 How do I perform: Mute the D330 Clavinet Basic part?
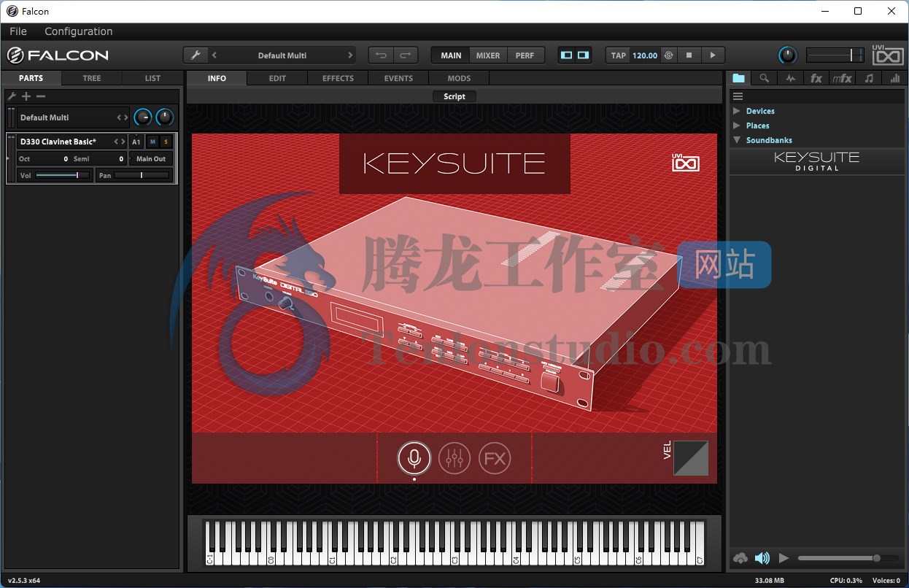pyautogui.click(x=152, y=142)
